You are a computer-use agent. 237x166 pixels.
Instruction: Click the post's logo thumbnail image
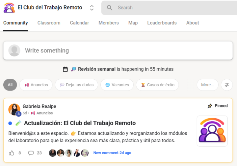click(x=212, y=131)
